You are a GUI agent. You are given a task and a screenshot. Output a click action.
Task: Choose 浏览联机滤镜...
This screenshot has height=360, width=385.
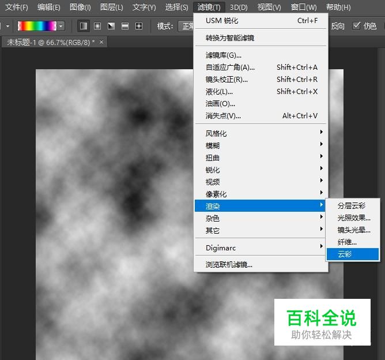coord(261,264)
